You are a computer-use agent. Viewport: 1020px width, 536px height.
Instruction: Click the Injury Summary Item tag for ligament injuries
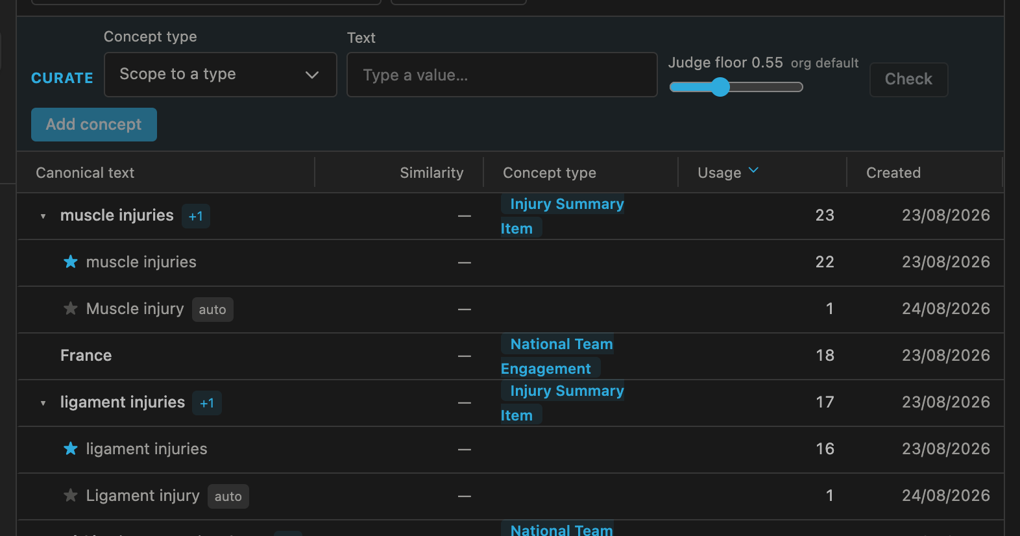(562, 403)
